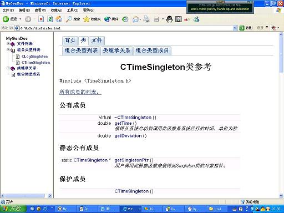Screen dimensions: 284x213
Task: Go to the Home page icon
Action: [x=59, y=19]
